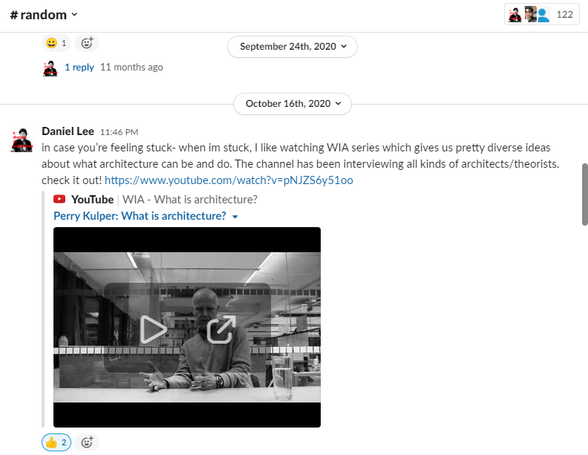Add reaction next to the smile emoji
Viewport: 588px width, 455px height.
click(x=87, y=43)
